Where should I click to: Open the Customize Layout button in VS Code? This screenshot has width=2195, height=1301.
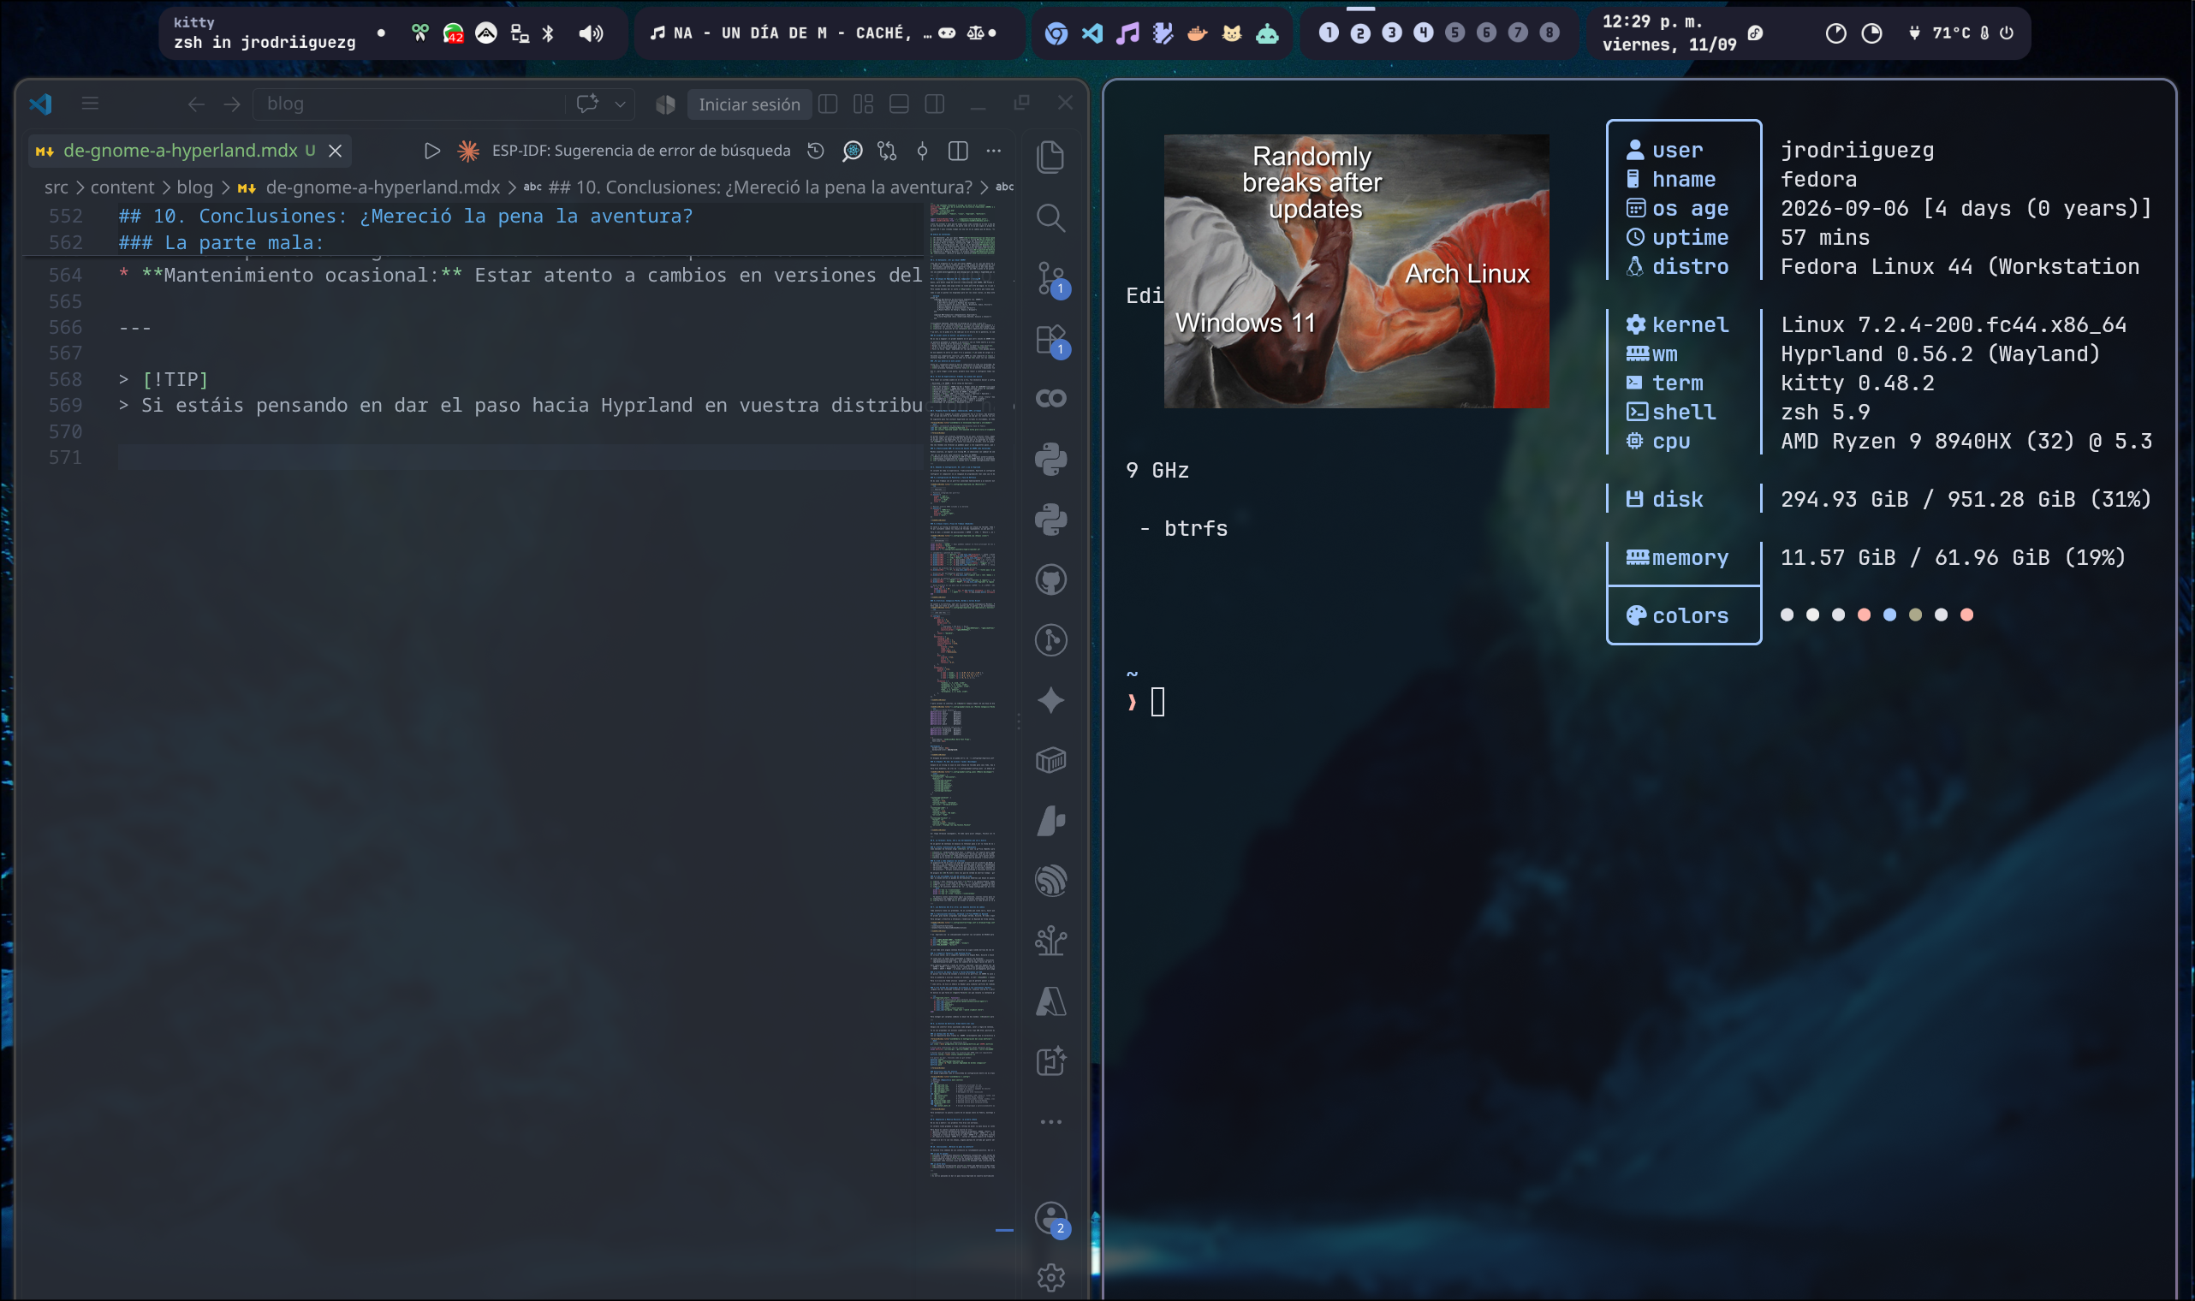864,104
